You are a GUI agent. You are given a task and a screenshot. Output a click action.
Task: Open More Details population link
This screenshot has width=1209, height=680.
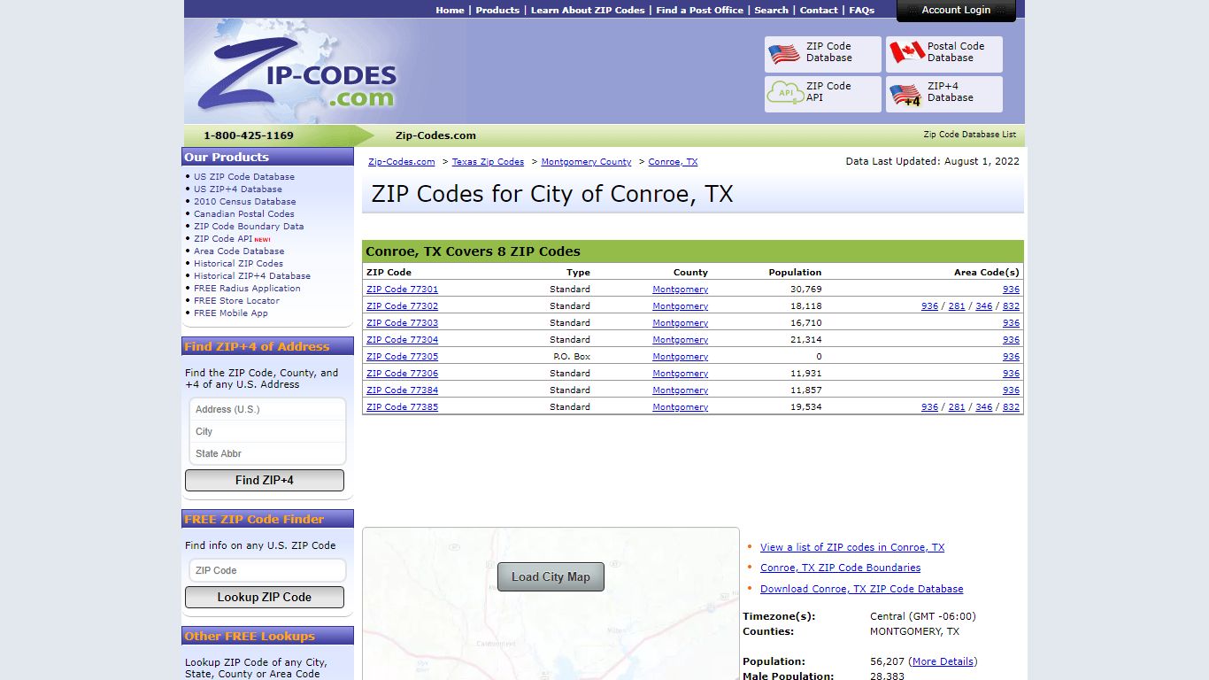tap(943, 661)
